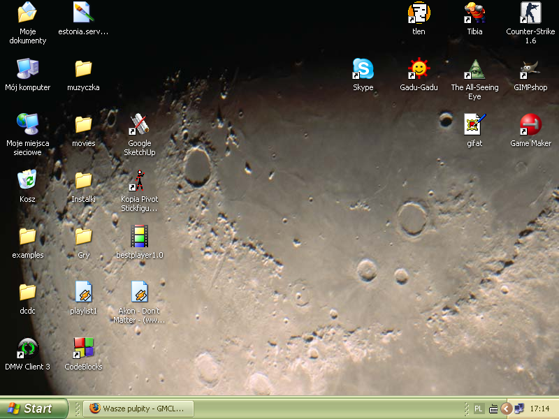Select the Game Maker icon
The width and height of the screenshot is (559, 419).
(530, 125)
